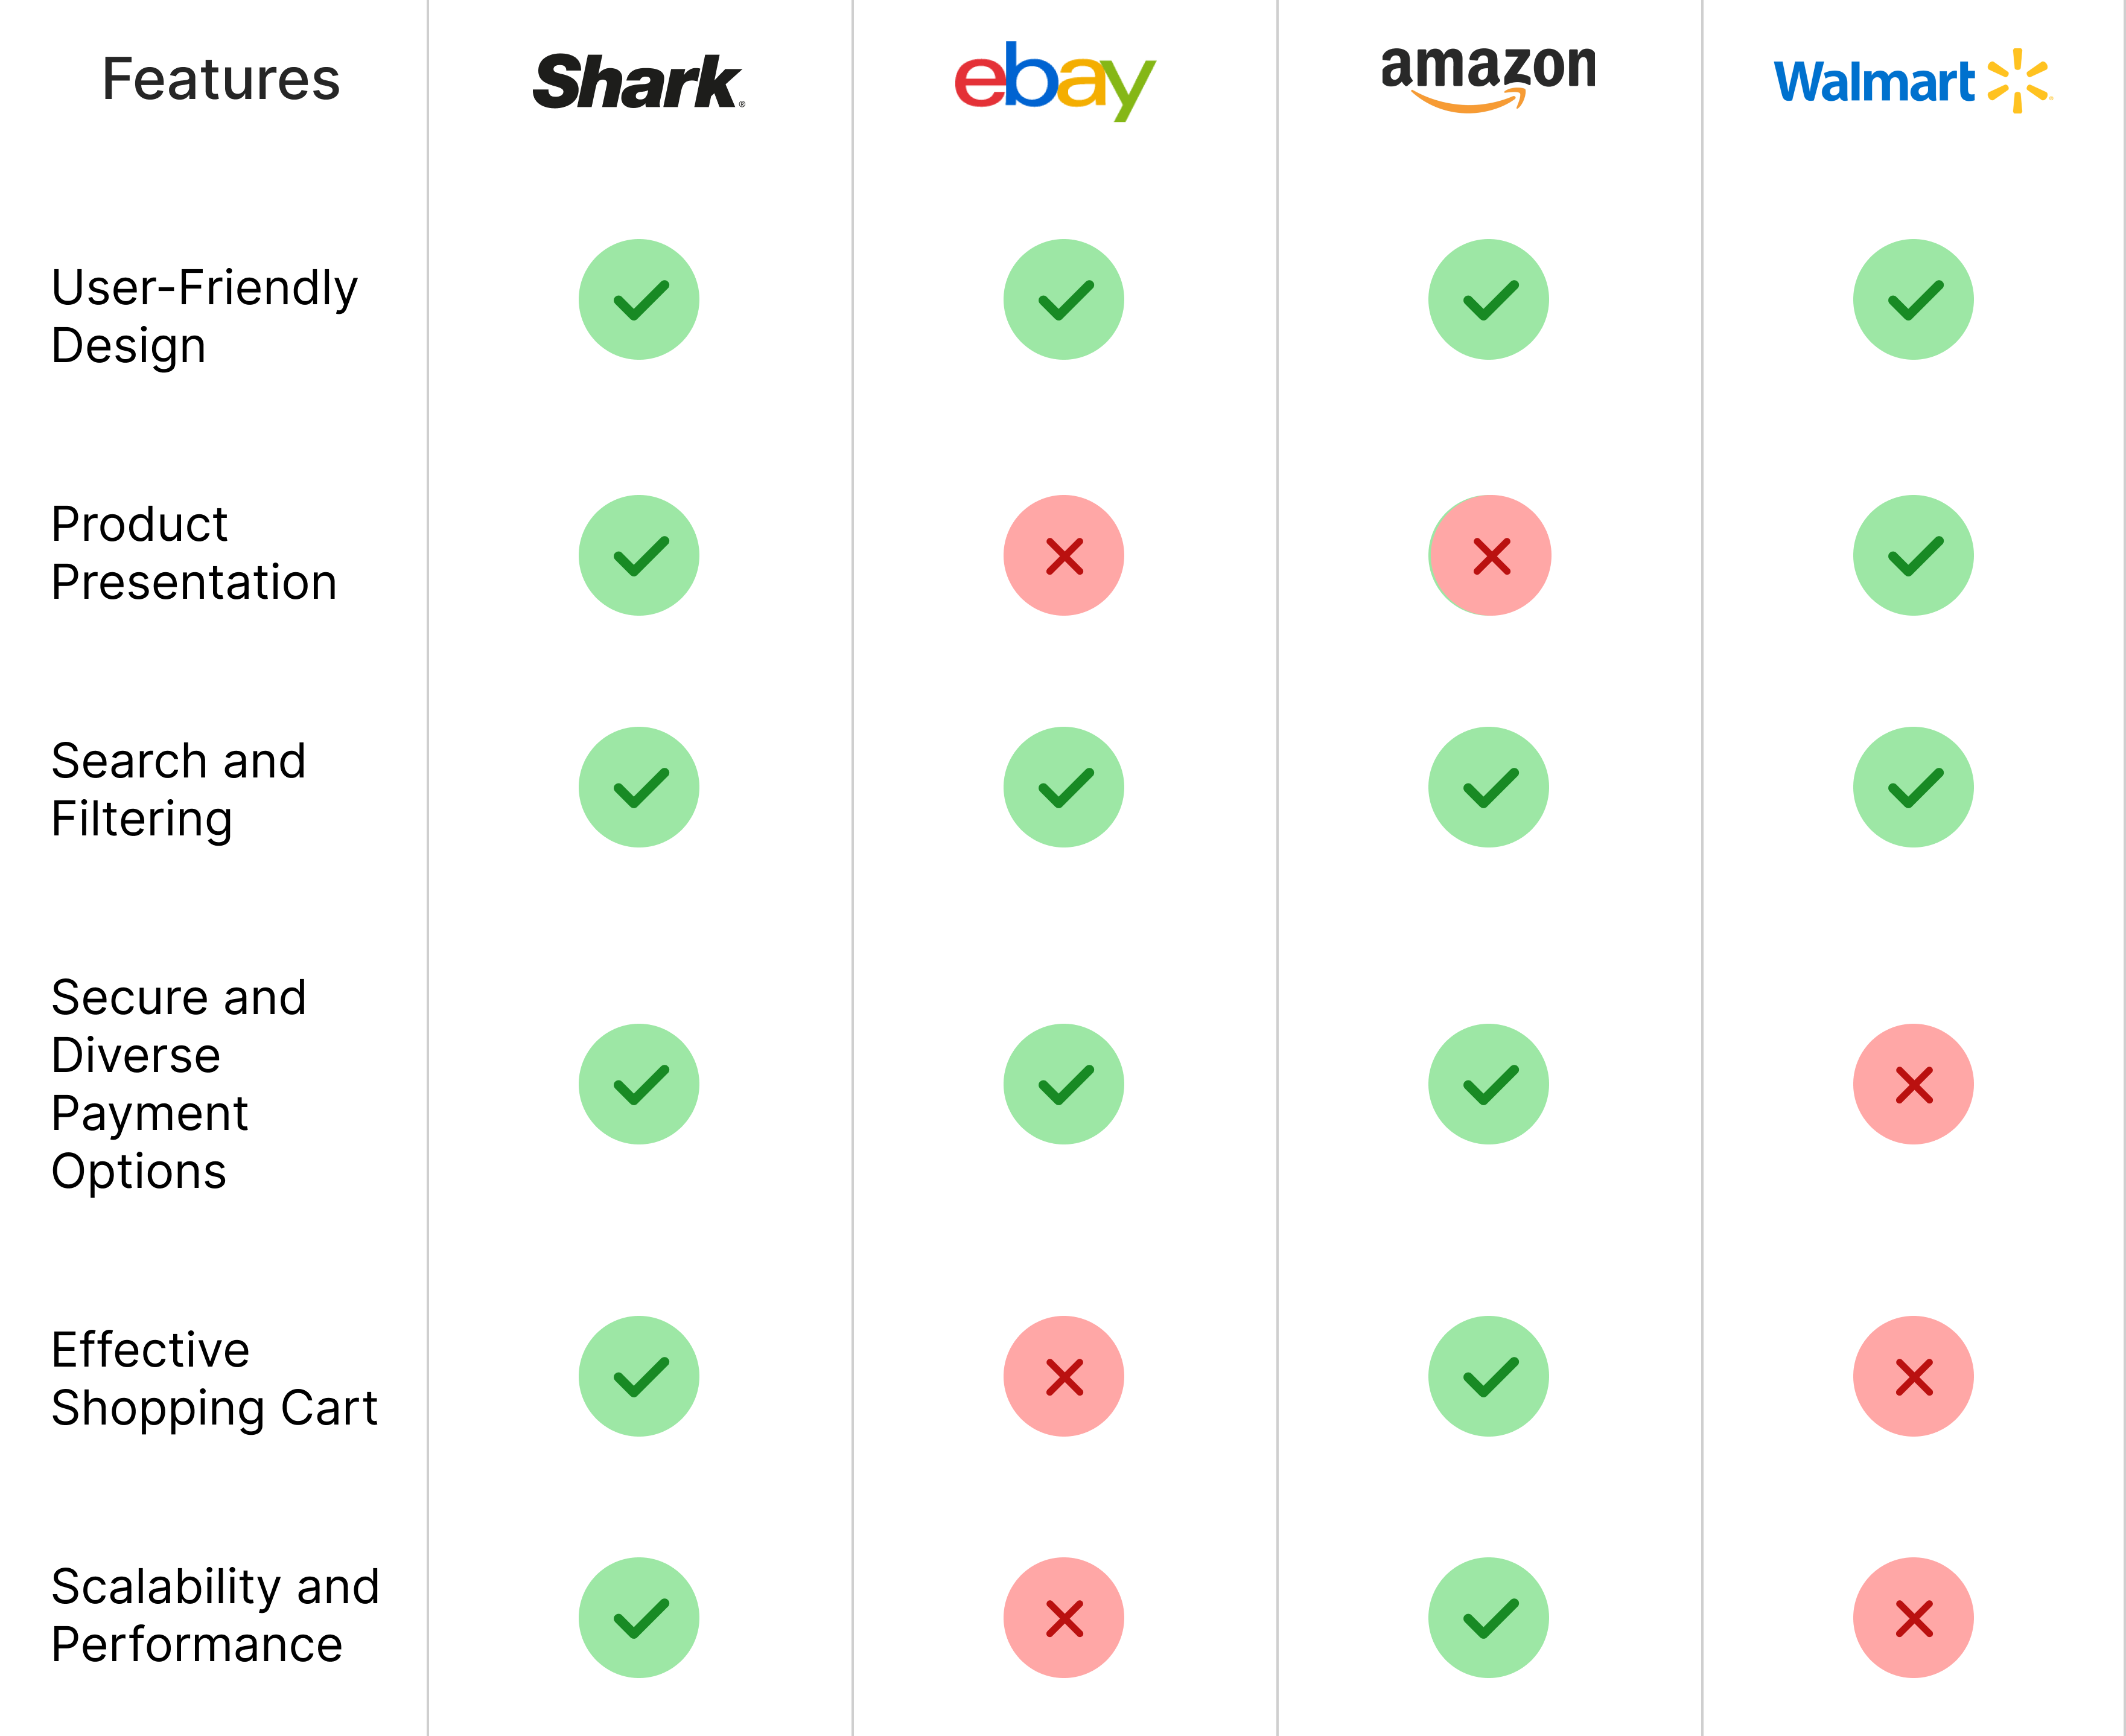Click Shark's green check for User-Friendly Design
2126x1736 pixels.
pyautogui.click(x=638, y=299)
